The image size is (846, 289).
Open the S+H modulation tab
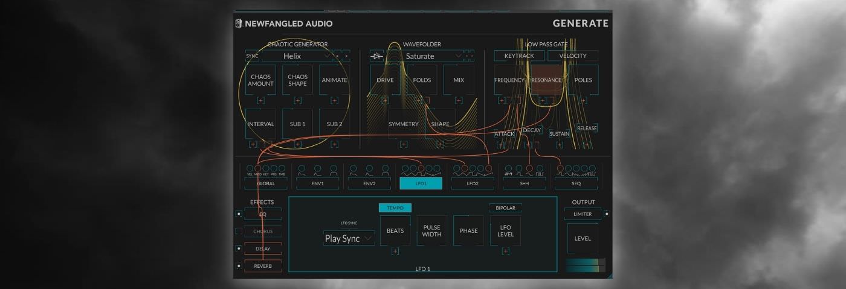[525, 183]
